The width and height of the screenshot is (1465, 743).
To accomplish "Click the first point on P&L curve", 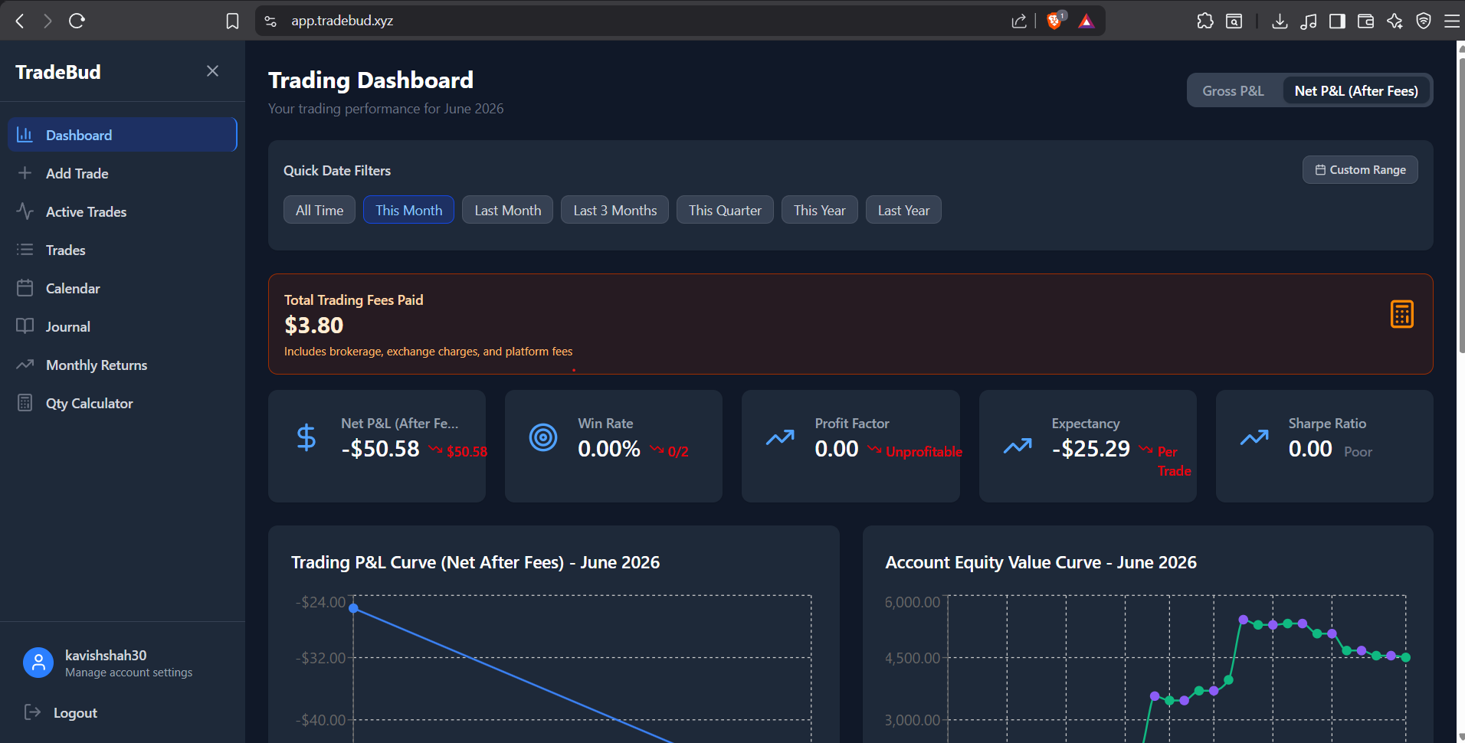I will click(x=353, y=608).
